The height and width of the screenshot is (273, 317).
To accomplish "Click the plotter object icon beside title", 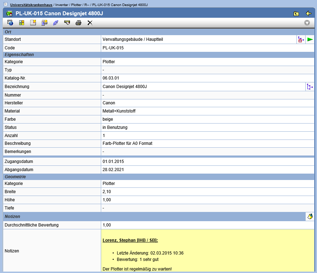I will (10, 13).
